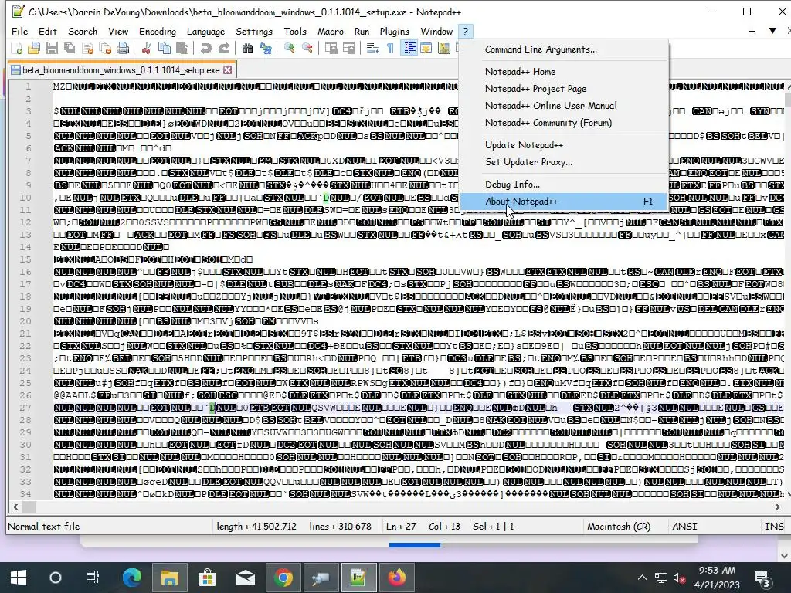
Task: Toggle show all characters pilcrow icon
Action: 390,49
